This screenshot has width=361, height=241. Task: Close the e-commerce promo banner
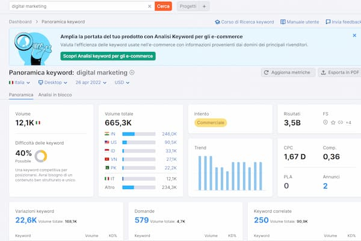[x=354, y=36]
